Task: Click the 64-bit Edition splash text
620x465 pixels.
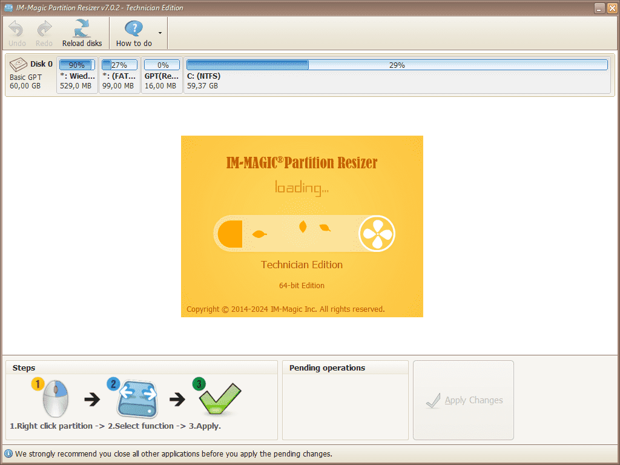Action: 302,286
